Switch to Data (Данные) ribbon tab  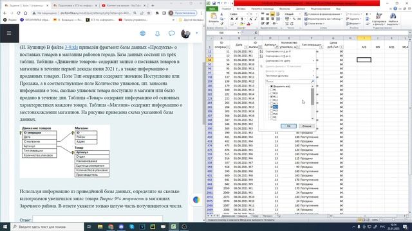[x=301, y=8]
